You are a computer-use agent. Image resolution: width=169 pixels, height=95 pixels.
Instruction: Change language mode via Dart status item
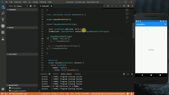coord(72,94)
